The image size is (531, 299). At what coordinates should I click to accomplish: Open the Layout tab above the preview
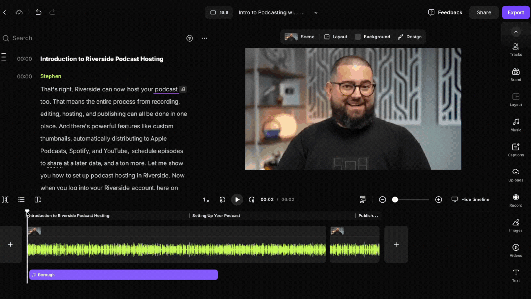(336, 37)
